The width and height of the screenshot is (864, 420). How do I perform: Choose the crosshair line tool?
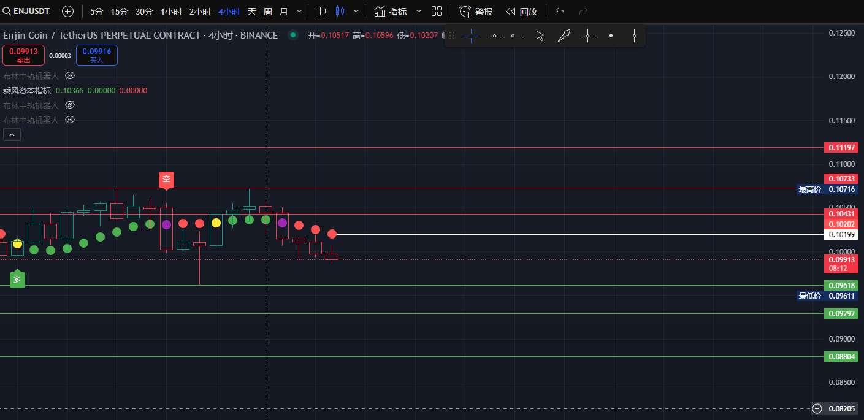587,36
